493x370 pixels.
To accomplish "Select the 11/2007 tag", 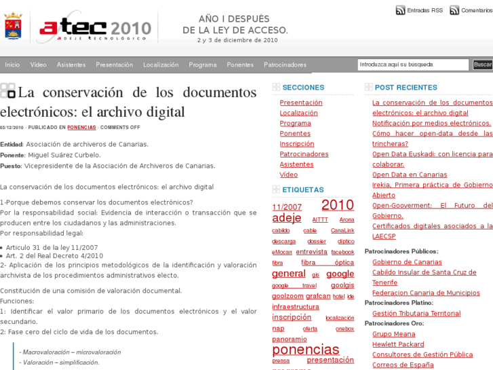I will (287, 207).
